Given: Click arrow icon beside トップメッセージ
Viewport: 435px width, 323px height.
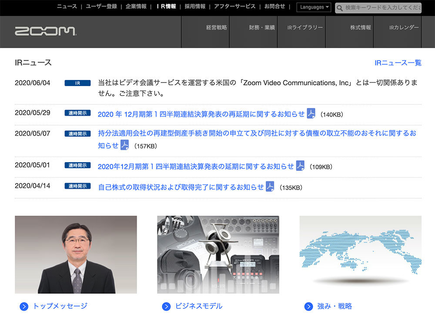Looking at the screenshot, I should (x=24, y=306).
